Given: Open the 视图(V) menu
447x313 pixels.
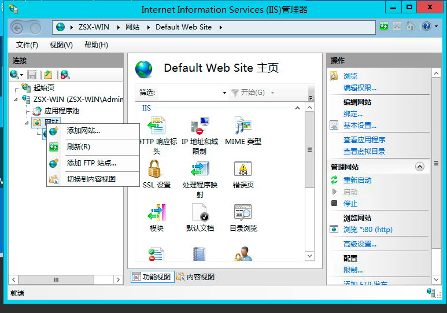Looking at the screenshot, I should click(61, 45).
